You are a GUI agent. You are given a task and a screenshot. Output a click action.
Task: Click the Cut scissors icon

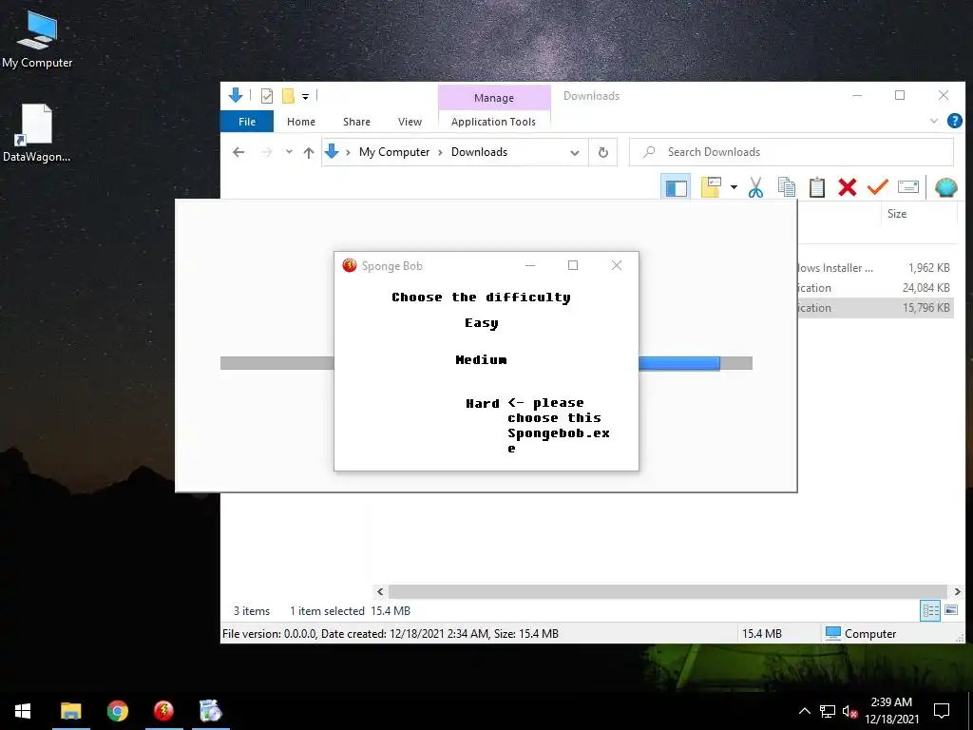(755, 187)
